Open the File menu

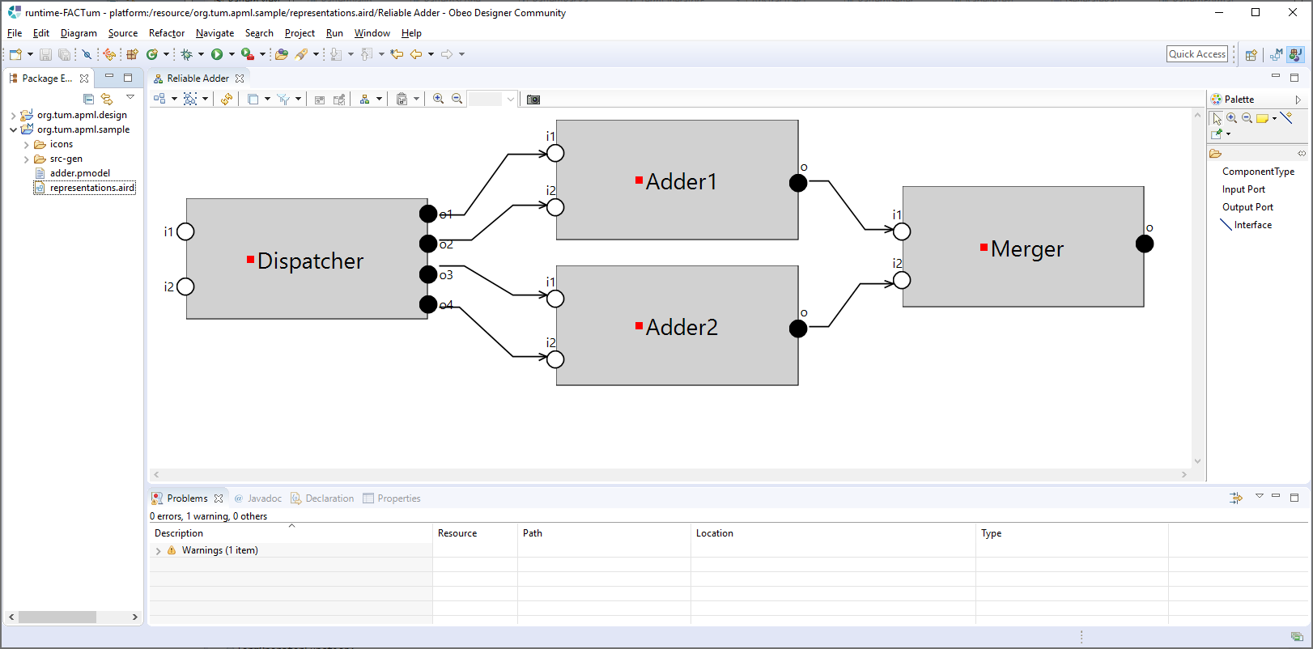(x=15, y=33)
